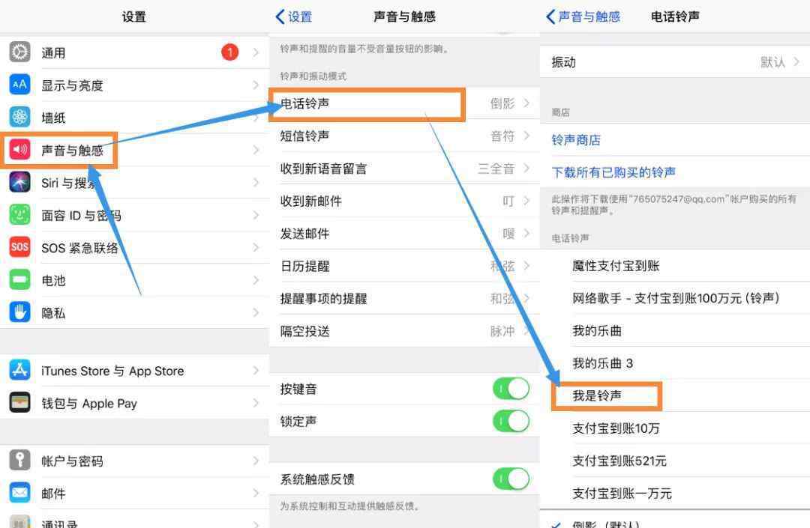
Task: Go back using the 设置 back arrow
Action: pos(293,16)
